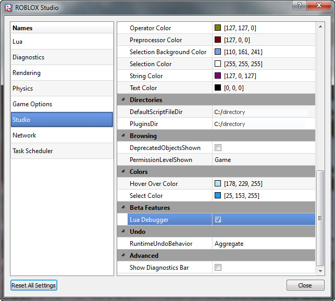
Task: Select the Task Scheduler category
Action: coord(62,151)
